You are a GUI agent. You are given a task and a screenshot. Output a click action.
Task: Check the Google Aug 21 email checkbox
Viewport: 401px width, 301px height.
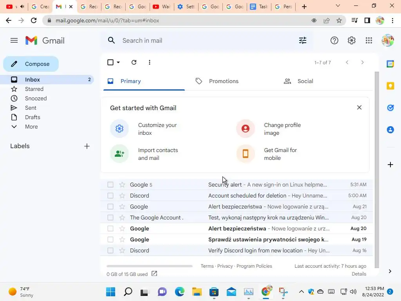point(110,207)
